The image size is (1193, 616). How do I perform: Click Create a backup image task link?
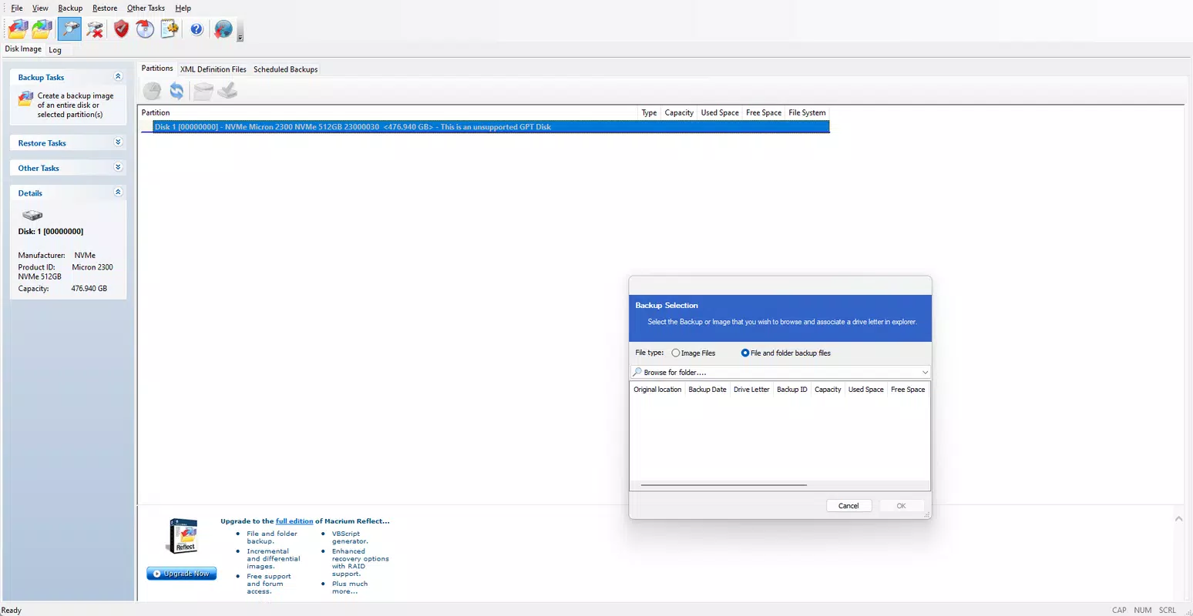pyautogui.click(x=76, y=105)
